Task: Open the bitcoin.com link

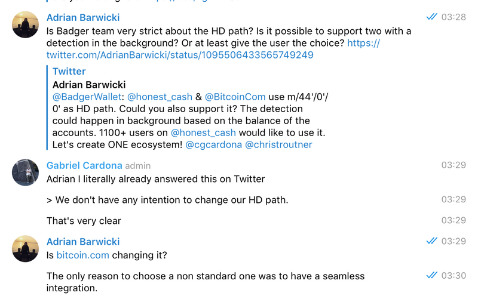Action: pyautogui.click(x=82, y=255)
